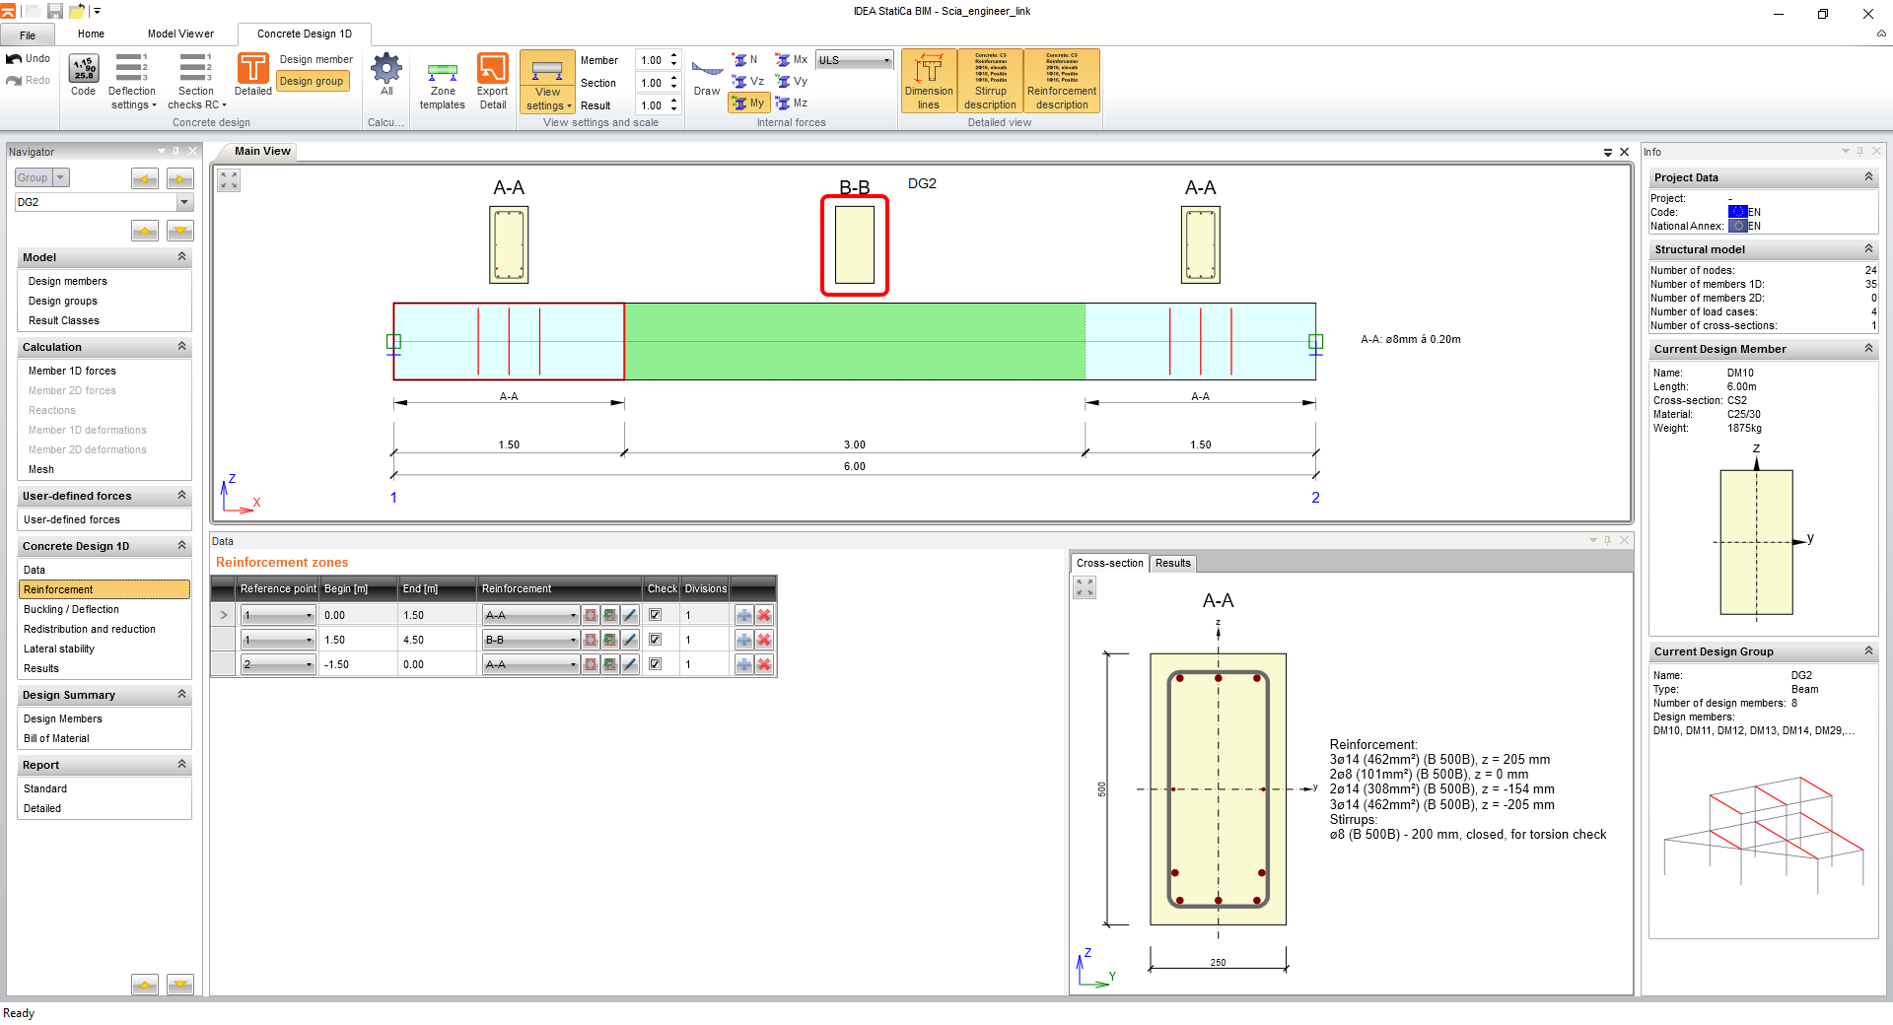Collapse the Project Data section
The image size is (1893, 1025).
tap(1868, 177)
